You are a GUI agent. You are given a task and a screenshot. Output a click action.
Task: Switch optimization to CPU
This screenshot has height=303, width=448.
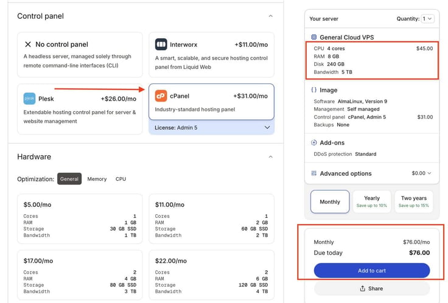click(121, 179)
